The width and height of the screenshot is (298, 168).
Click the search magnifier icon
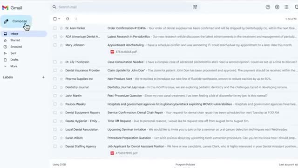point(54,7)
